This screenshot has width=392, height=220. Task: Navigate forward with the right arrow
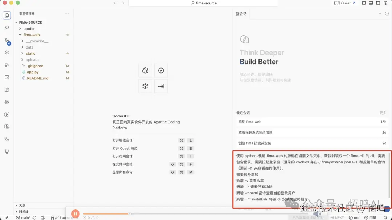123,3
